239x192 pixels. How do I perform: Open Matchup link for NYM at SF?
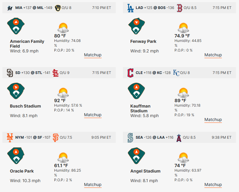click(x=93, y=185)
